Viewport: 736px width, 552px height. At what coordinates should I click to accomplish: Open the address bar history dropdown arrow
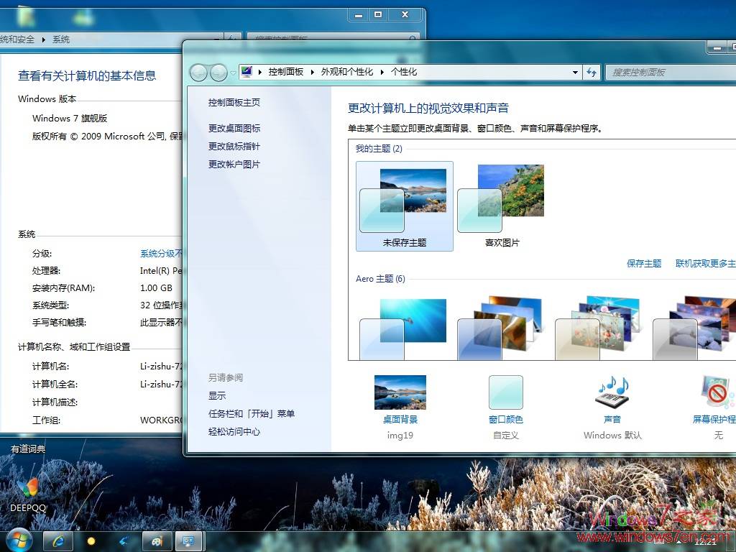[575, 73]
